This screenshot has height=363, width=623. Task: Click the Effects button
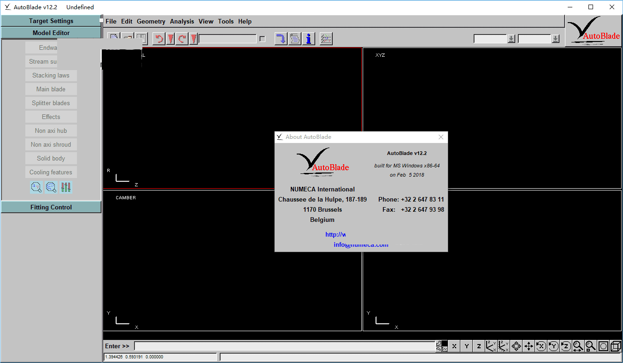pyautogui.click(x=51, y=117)
